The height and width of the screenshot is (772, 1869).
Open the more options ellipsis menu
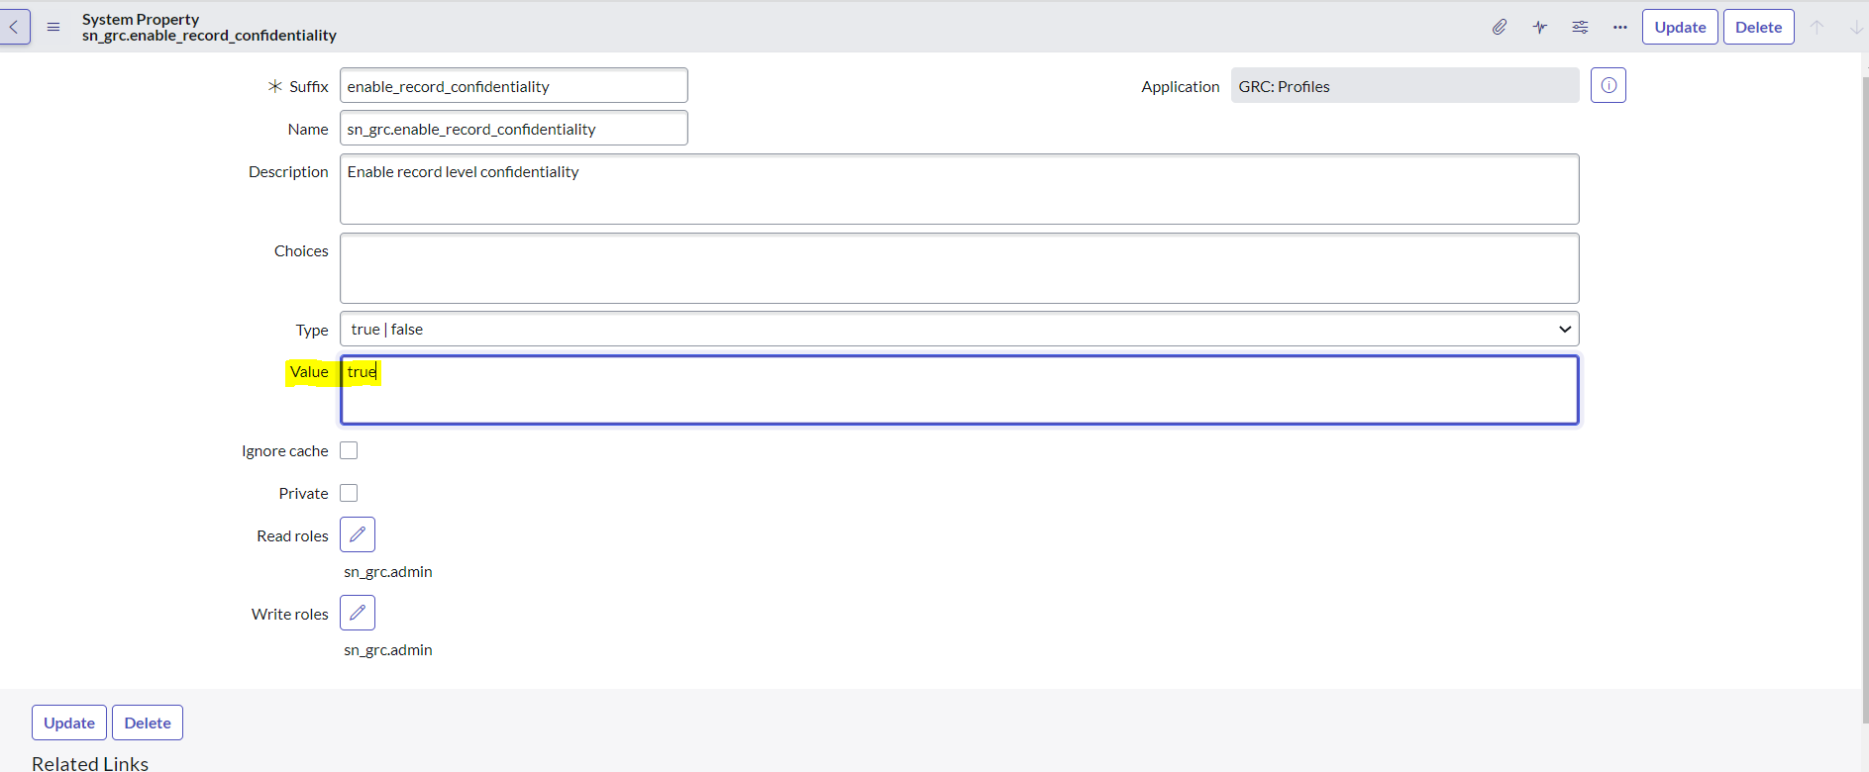(1619, 27)
